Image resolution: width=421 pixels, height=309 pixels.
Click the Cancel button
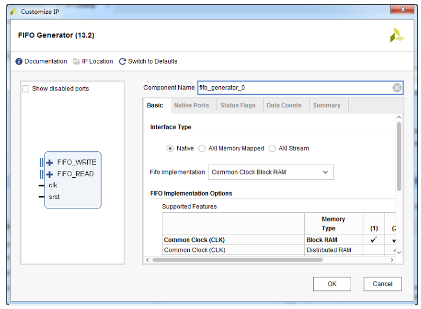[x=382, y=284]
